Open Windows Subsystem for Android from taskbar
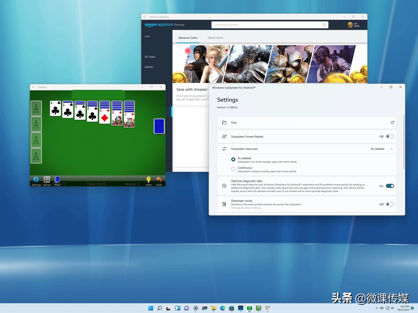Viewport: 418px width, 313px height. click(x=249, y=308)
